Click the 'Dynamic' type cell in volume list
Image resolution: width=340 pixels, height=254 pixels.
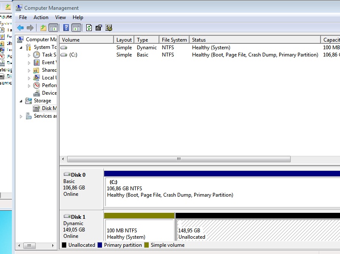coord(147,48)
